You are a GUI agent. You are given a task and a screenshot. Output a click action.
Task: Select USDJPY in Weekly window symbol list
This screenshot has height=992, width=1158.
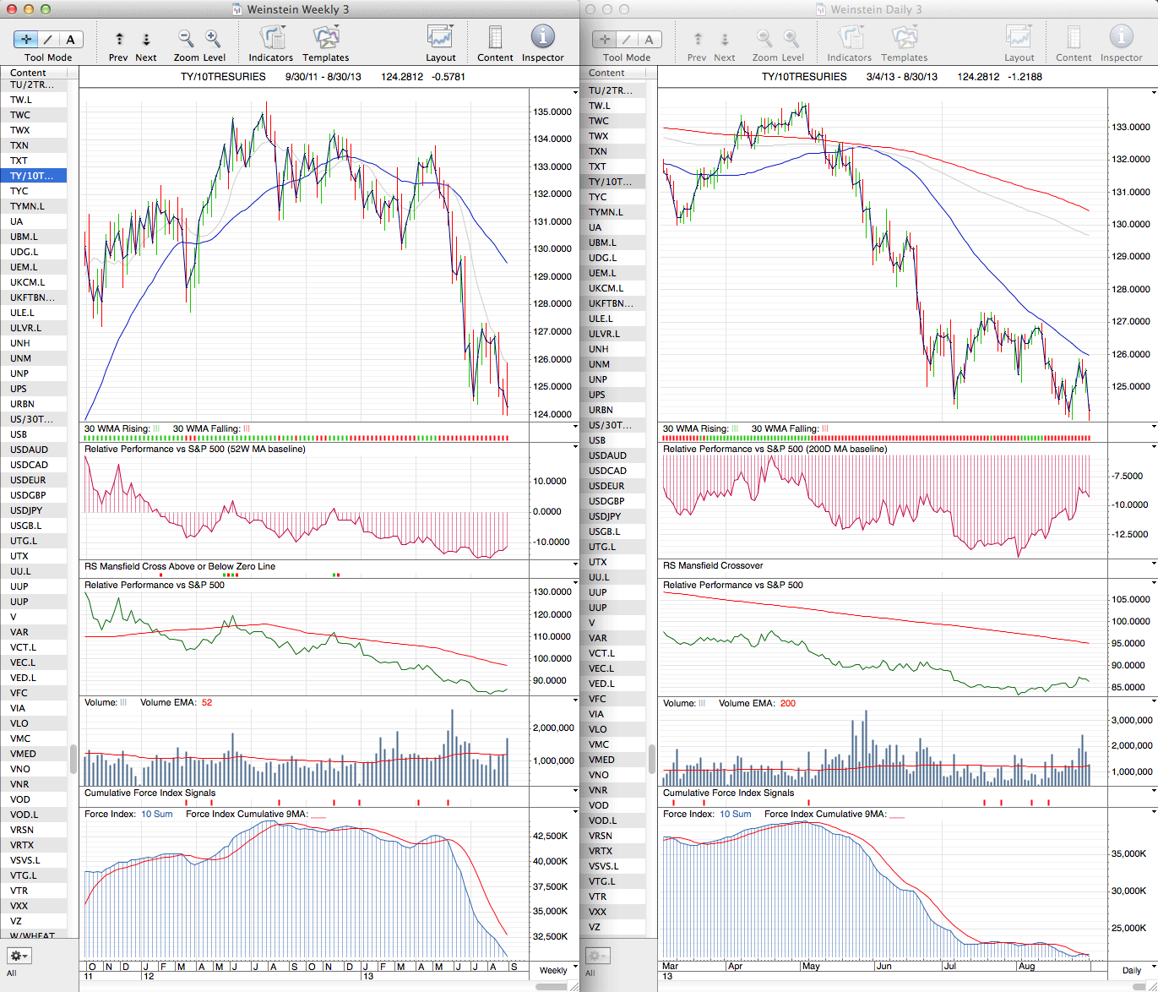coord(26,510)
